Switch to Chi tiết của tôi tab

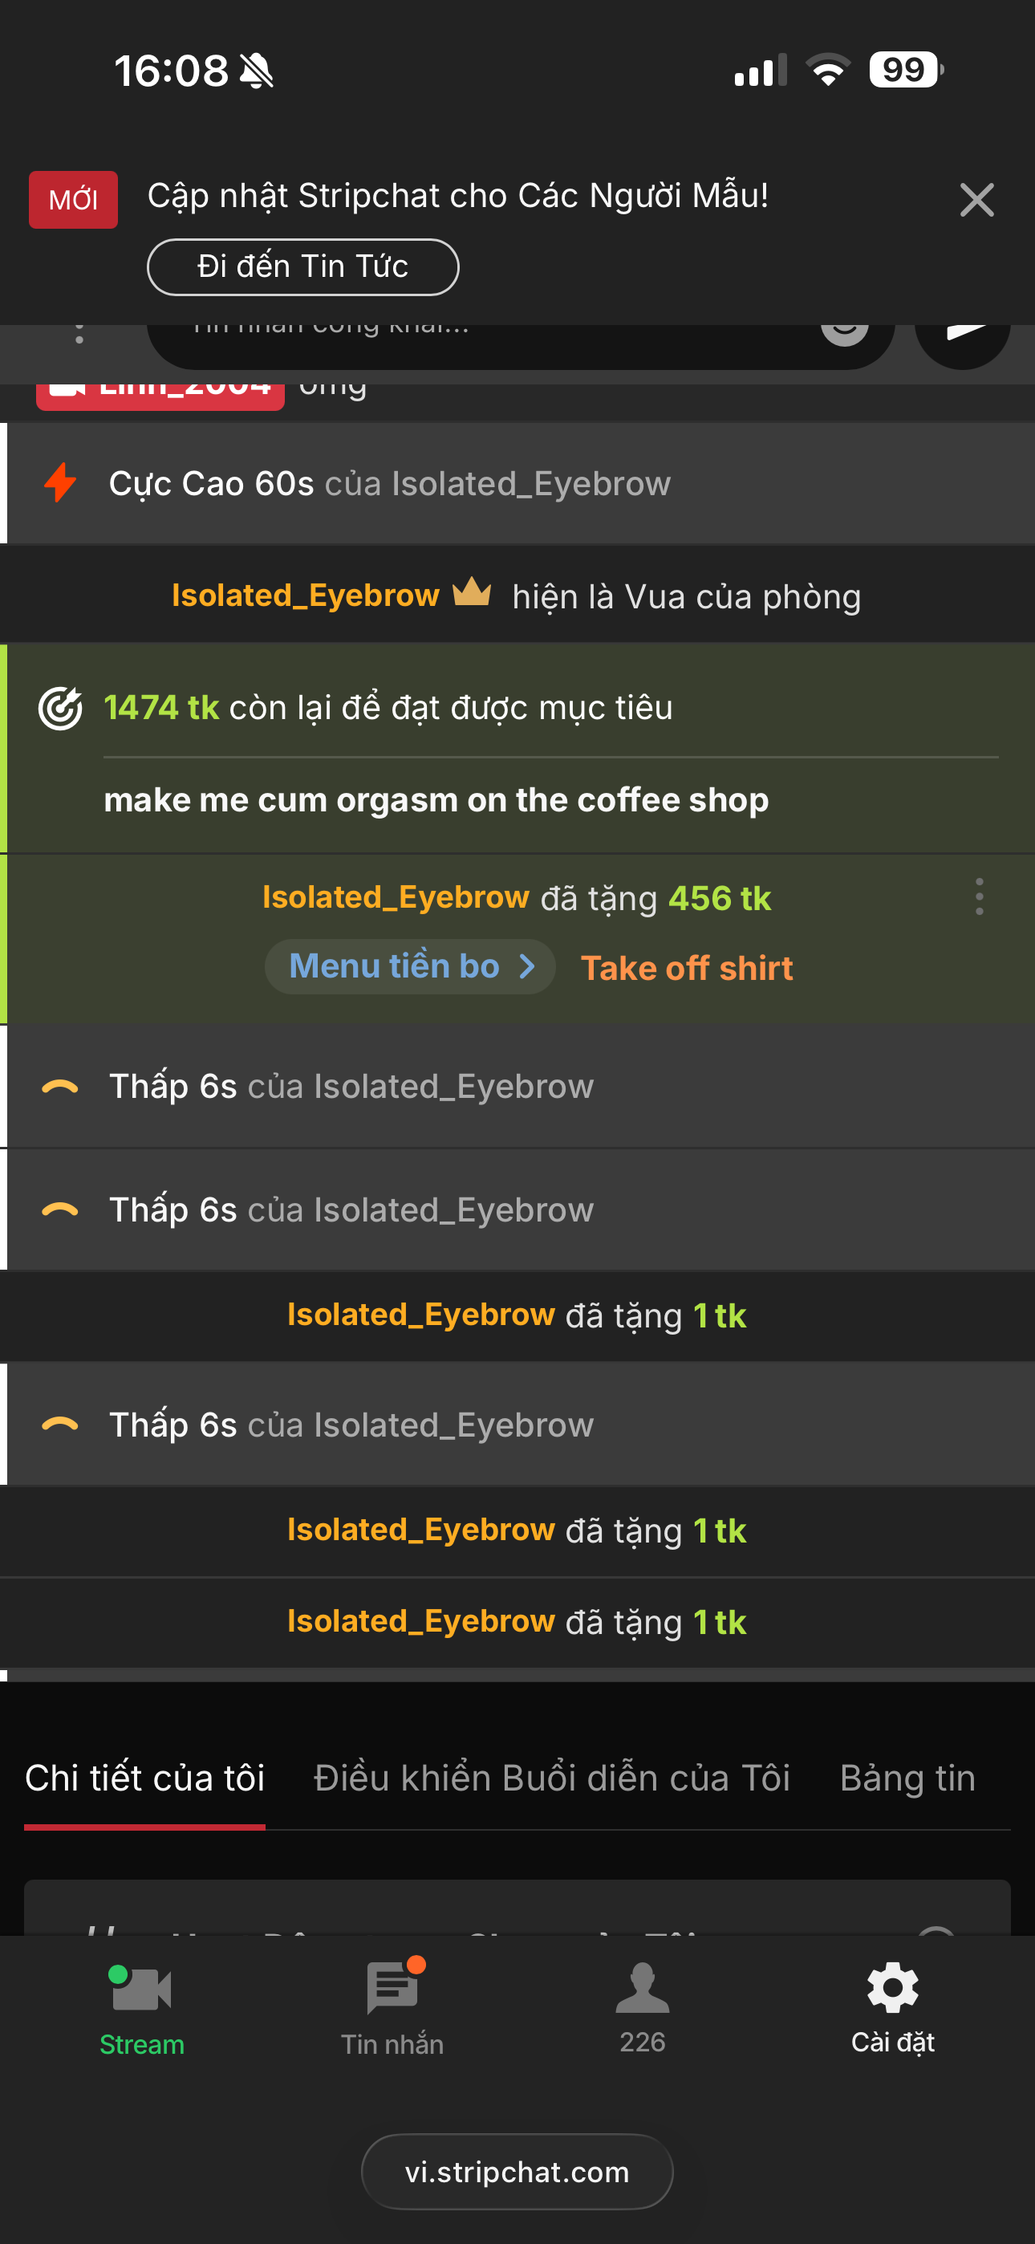click(144, 1778)
